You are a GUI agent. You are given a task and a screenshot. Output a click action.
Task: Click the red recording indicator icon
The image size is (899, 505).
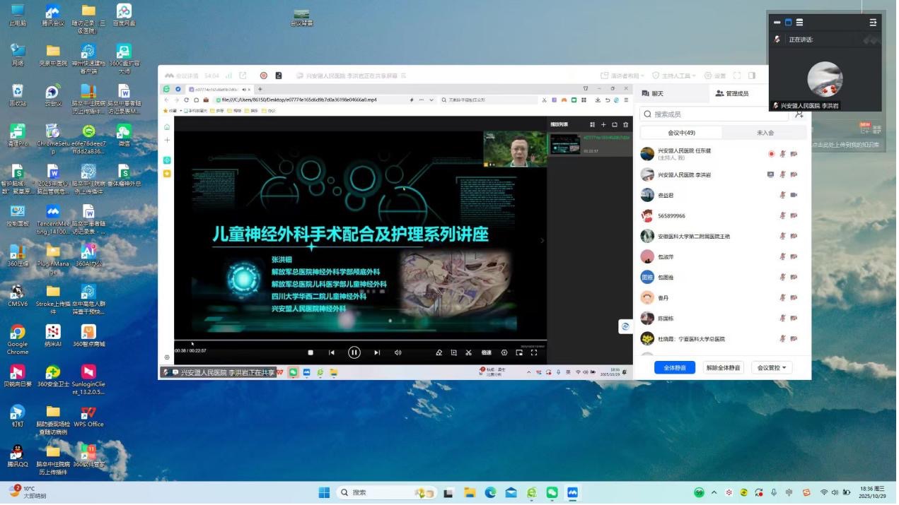coord(263,76)
